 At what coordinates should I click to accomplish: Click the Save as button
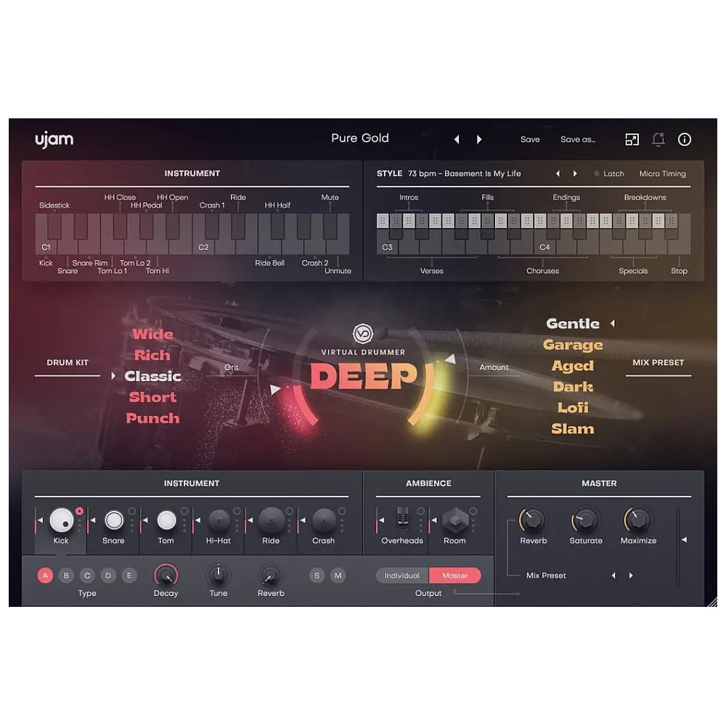pos(578,139)
